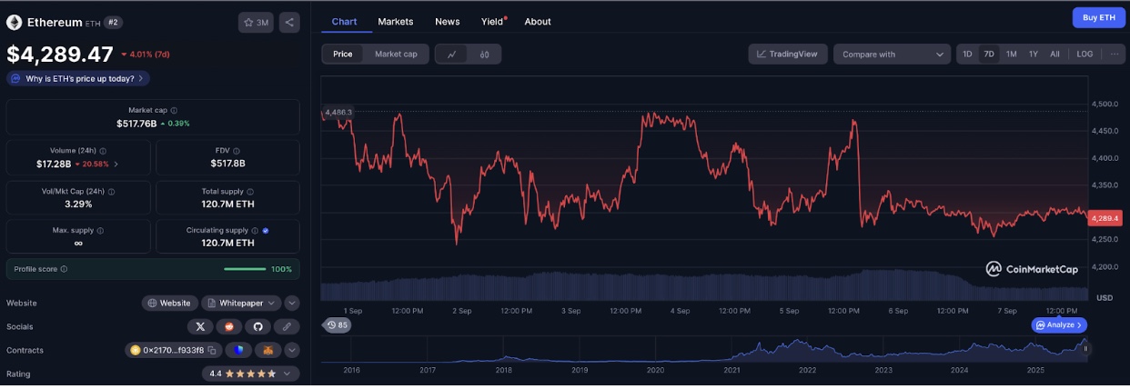Open Profile score info icon

pos(64,269)
